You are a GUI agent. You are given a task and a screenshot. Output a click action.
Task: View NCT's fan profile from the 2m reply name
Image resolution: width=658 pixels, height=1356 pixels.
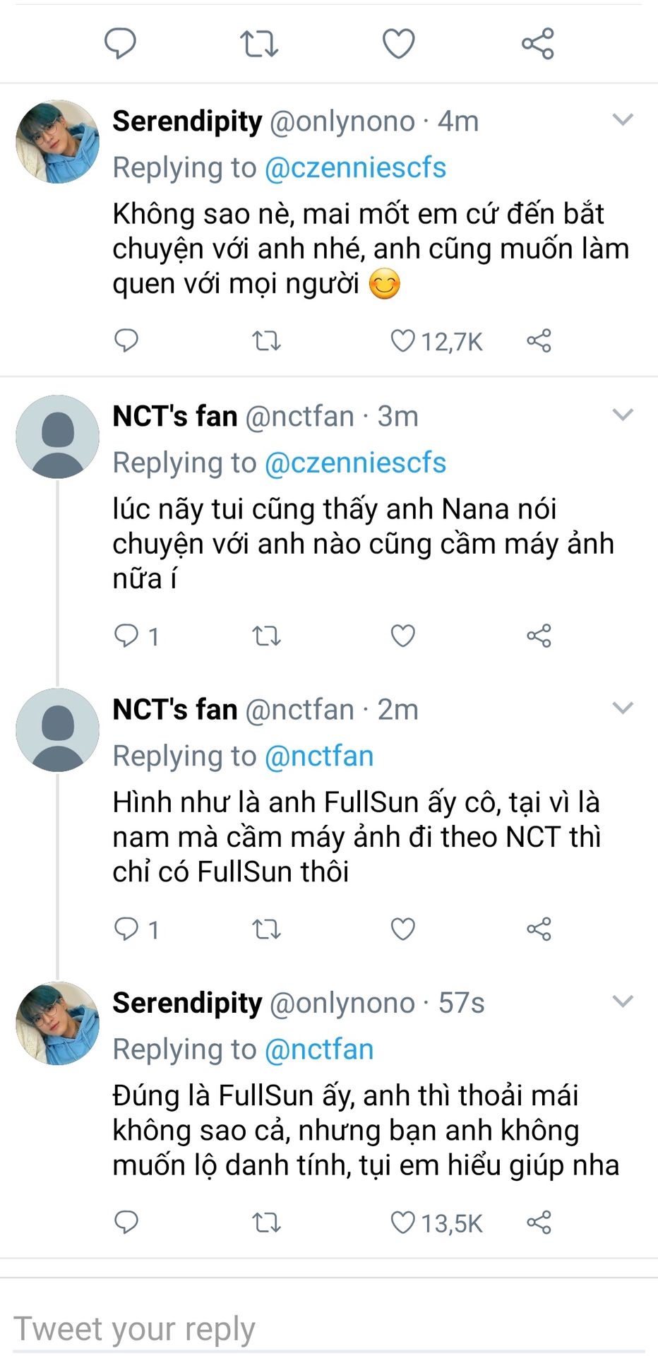coord(175,710)
